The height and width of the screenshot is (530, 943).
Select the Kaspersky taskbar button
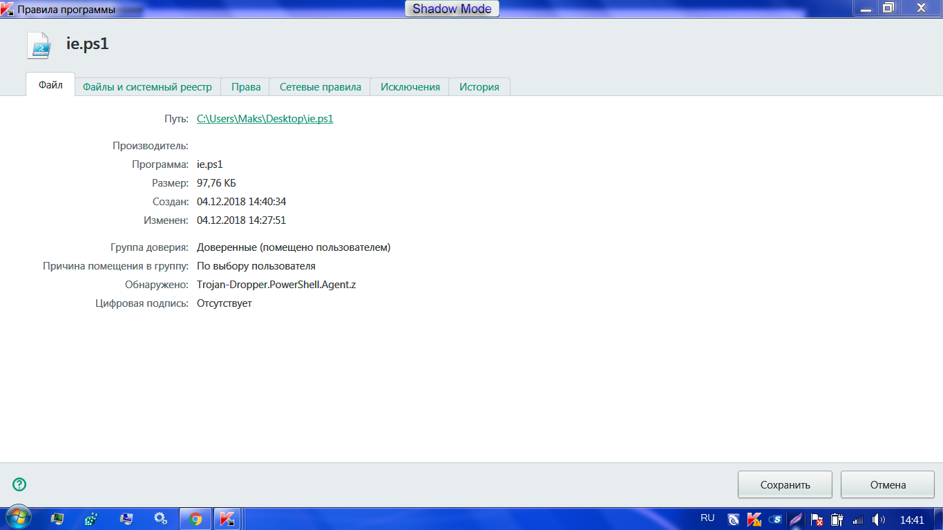tap(227, 518)
